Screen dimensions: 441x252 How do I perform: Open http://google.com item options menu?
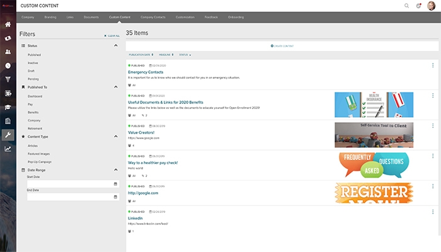click(433, 186)
